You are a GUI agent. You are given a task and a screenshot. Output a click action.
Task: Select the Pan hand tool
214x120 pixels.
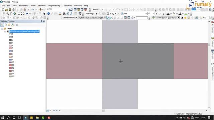coord(11,14)
